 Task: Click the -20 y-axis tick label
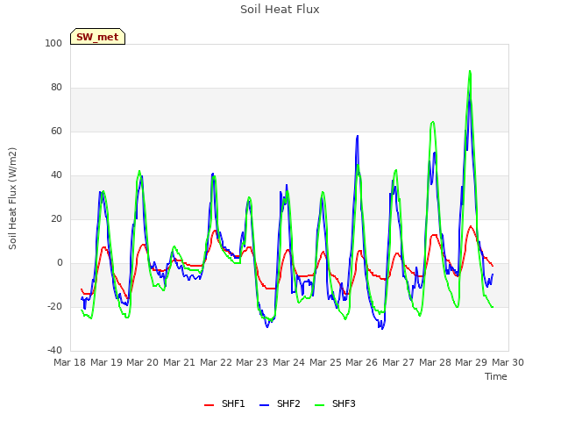[54, 306]
